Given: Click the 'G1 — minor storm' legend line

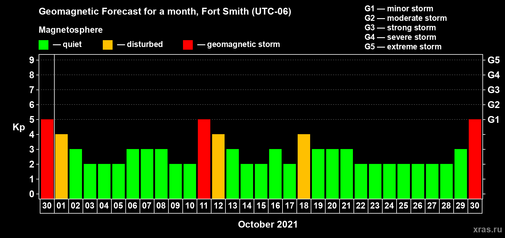Looking at the screenshot, I should point(399,9).
